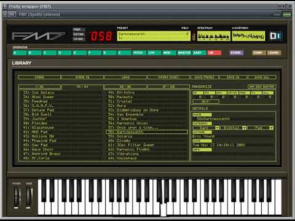The height and width of the screenshot is (221, 295).
Task: Click the SAVE ALL button
Action: coord(262,77)
